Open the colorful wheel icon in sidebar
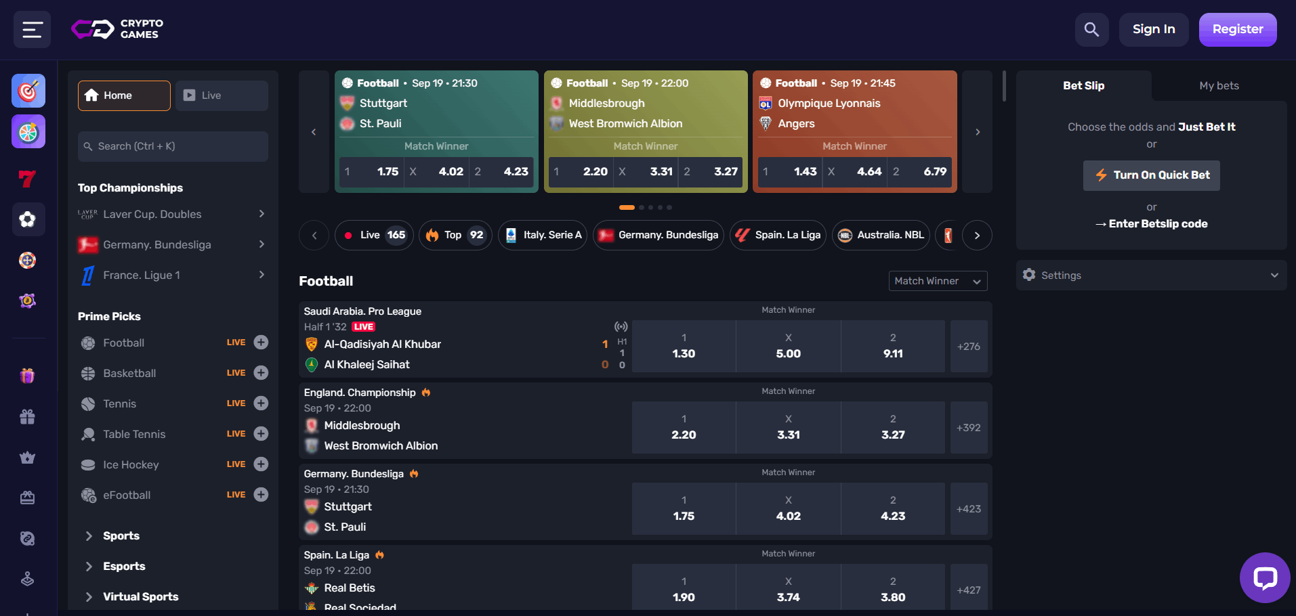This screenshot has height=616, width=1296. [28, 131]
